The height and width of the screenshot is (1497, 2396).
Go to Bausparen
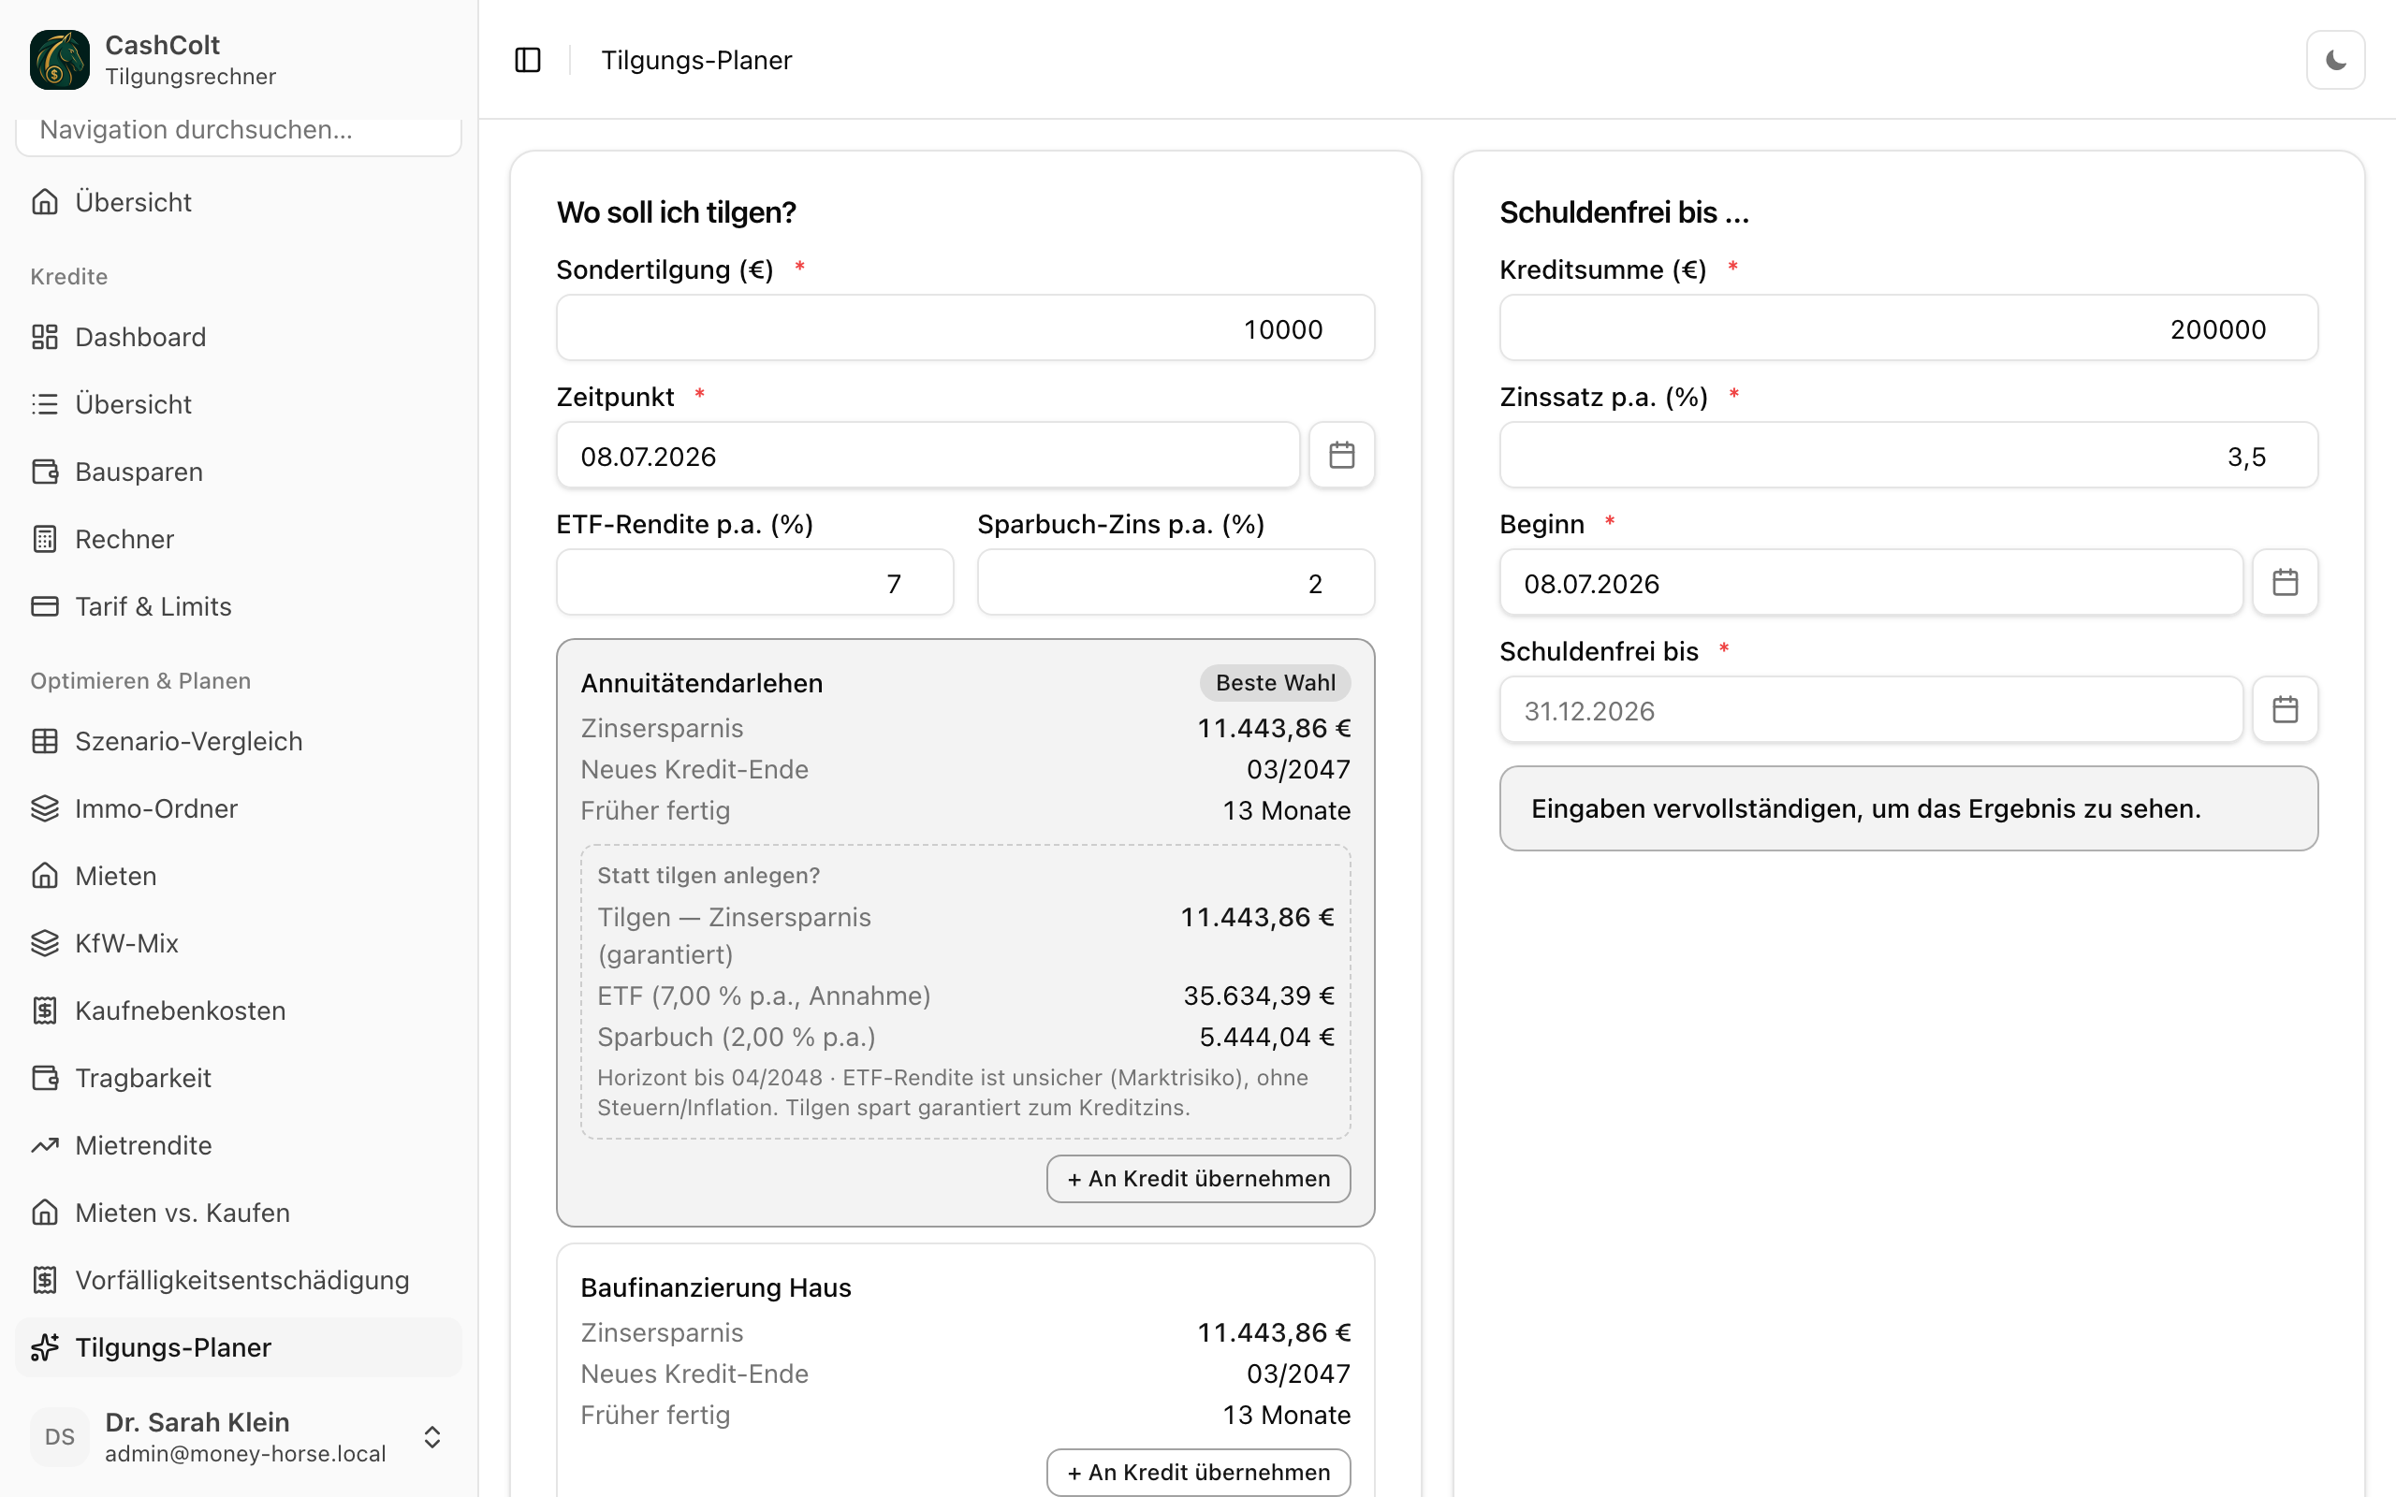(239, 472)
